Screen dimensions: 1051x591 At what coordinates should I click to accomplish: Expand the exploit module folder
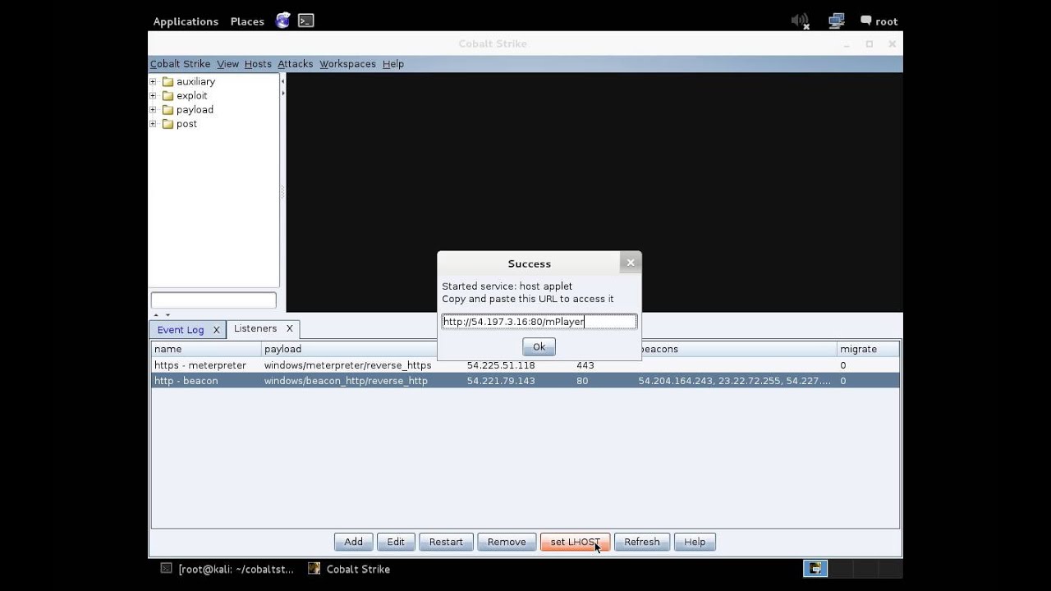153,95
